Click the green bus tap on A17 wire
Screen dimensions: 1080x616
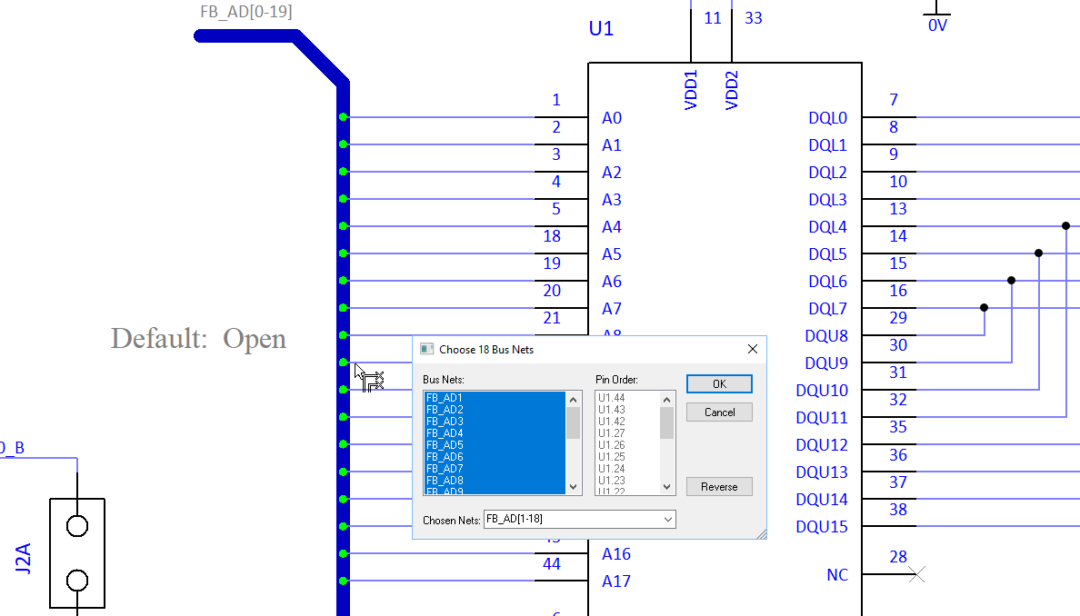pos(343,581)
